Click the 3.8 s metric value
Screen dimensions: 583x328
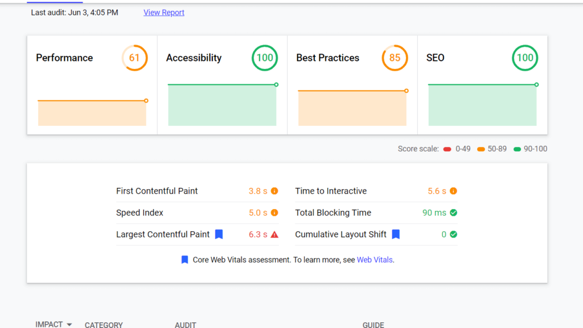(x=258, y=191)
